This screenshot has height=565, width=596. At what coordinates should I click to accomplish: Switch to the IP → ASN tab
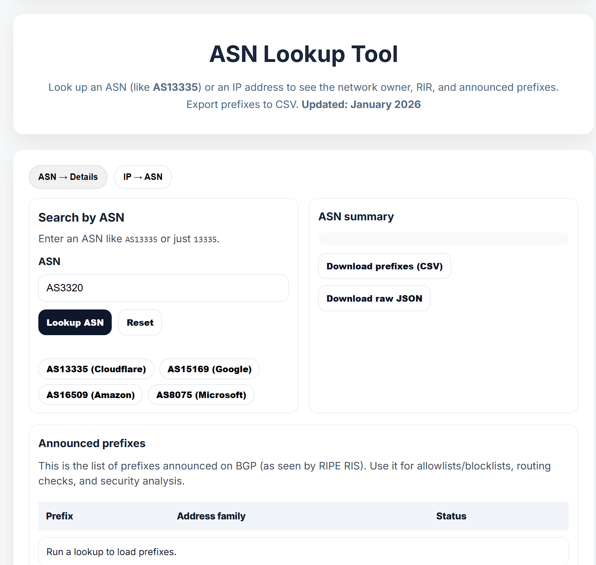coord(143,177)
